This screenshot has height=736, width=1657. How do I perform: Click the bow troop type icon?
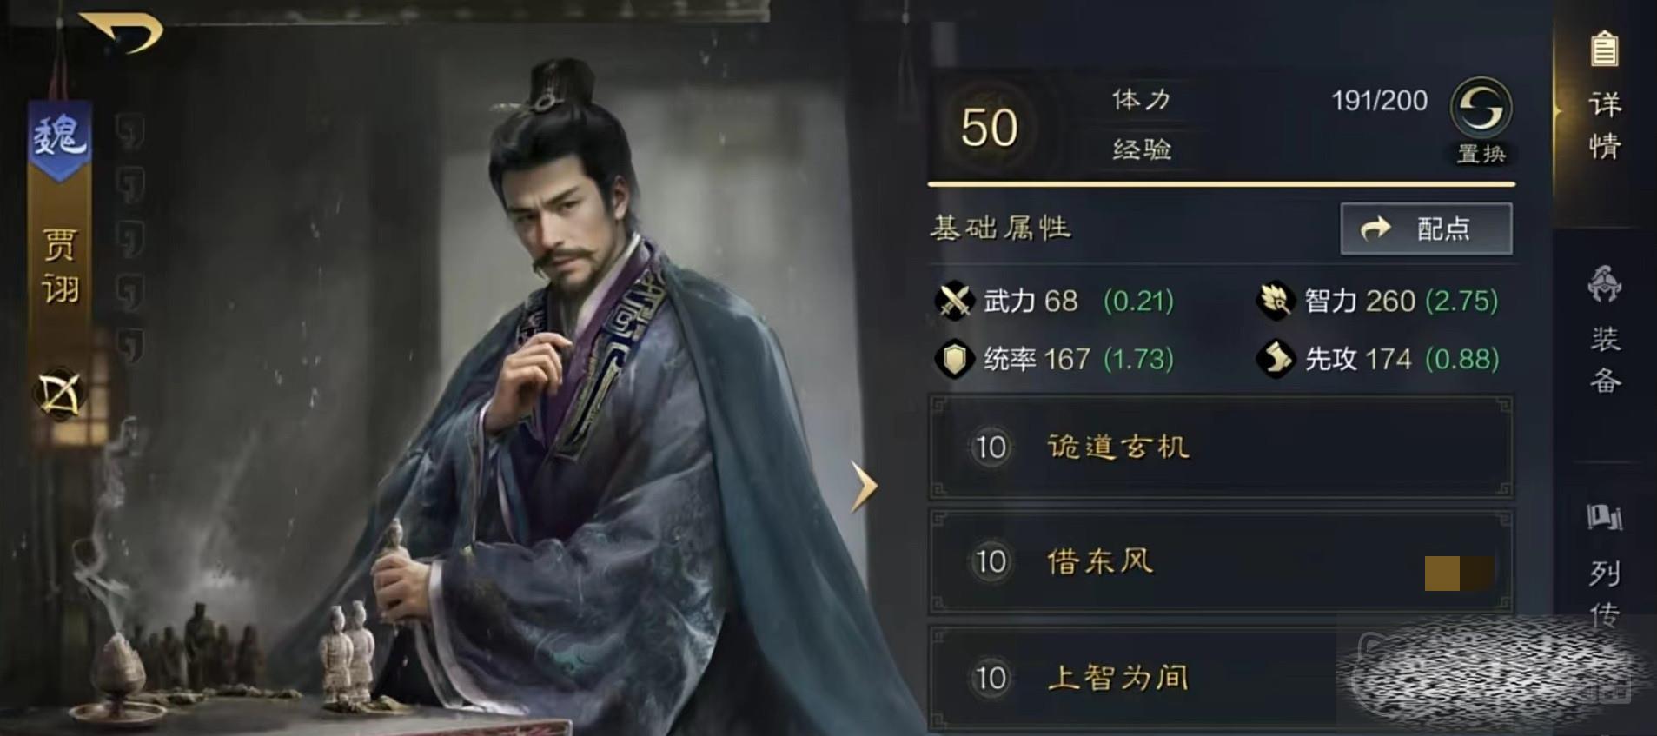click(x=60, y=393)
